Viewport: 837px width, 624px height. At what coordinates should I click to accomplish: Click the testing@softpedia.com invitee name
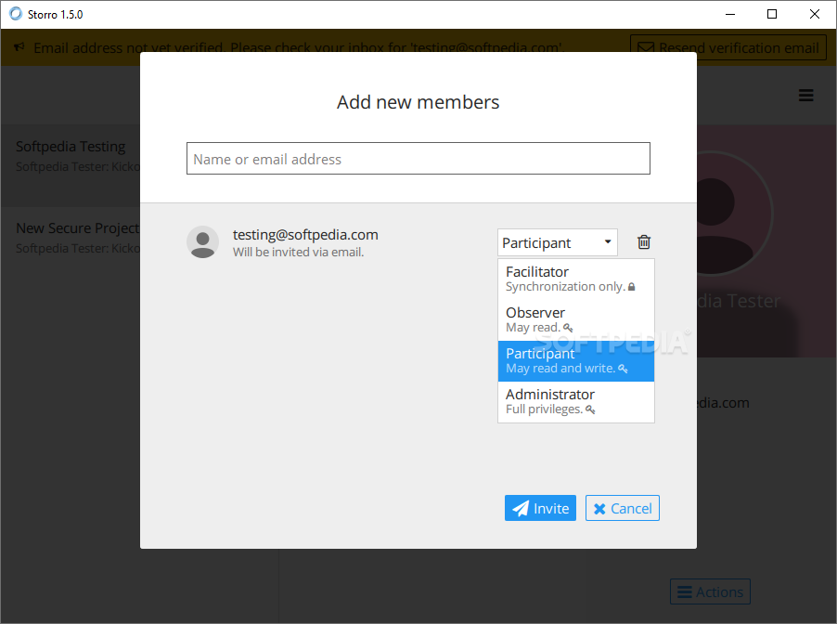pos(305,235)
